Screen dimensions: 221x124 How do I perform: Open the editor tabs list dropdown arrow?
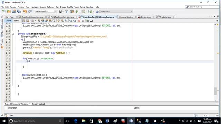tap(215, 17)
